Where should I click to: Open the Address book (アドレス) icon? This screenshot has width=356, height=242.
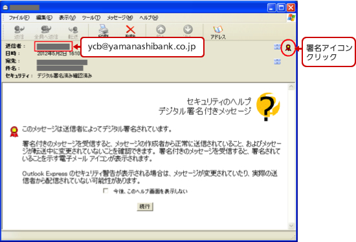[217, 32]
